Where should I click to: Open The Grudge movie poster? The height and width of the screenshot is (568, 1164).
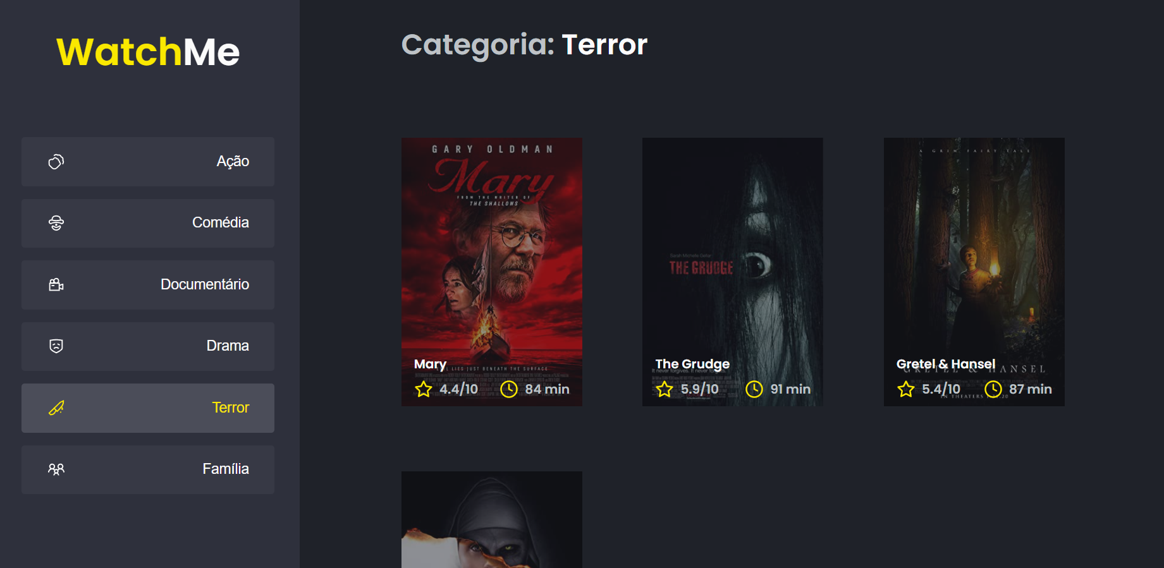tap(733, 272)
